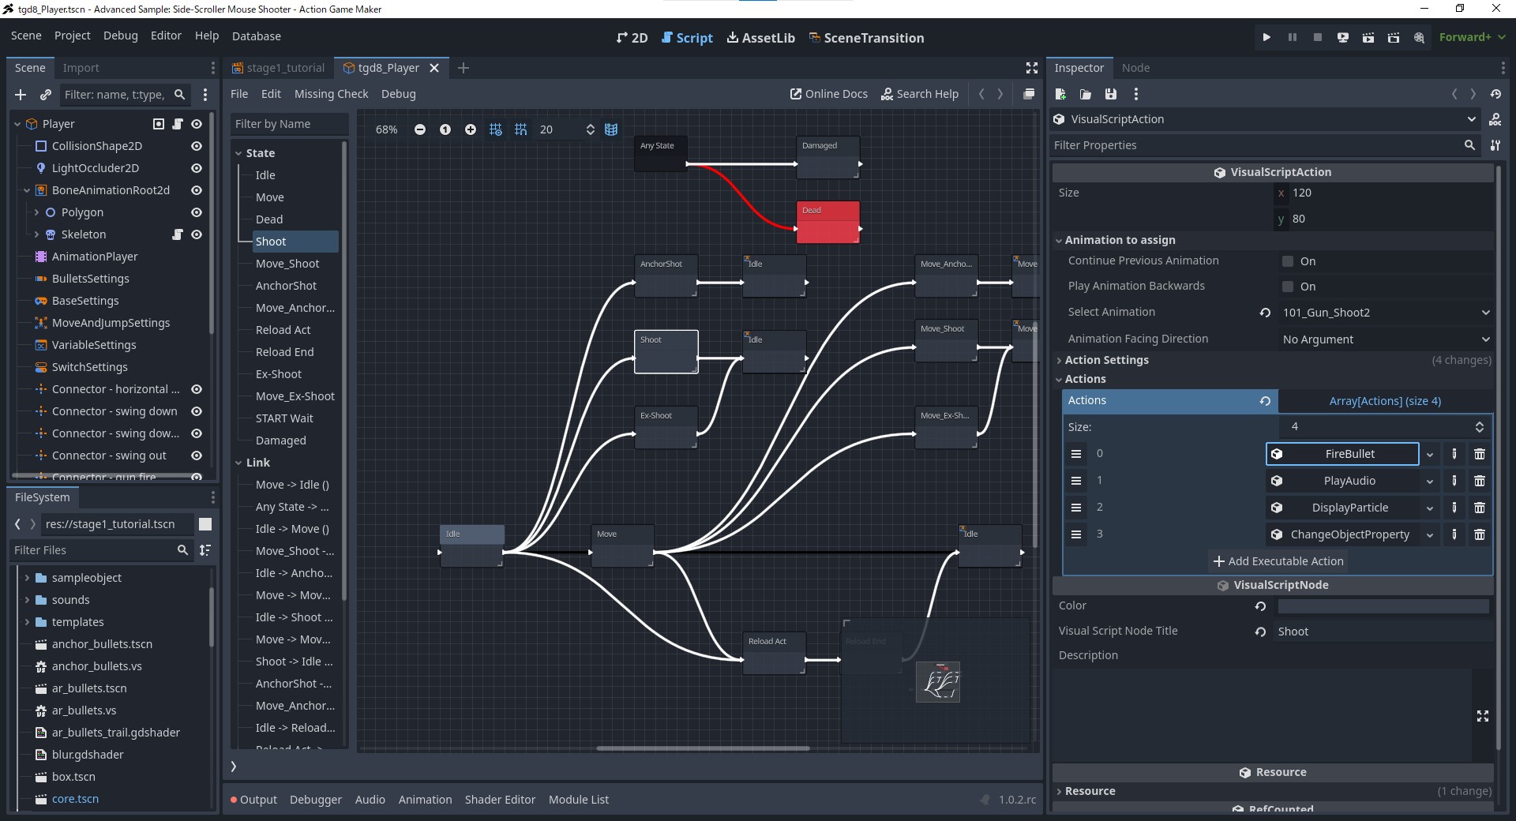Run the project with the play button

(1266, 37)
